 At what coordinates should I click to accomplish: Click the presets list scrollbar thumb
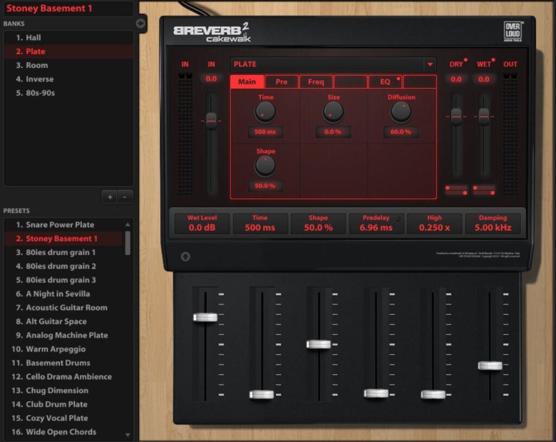click(128, 243)
